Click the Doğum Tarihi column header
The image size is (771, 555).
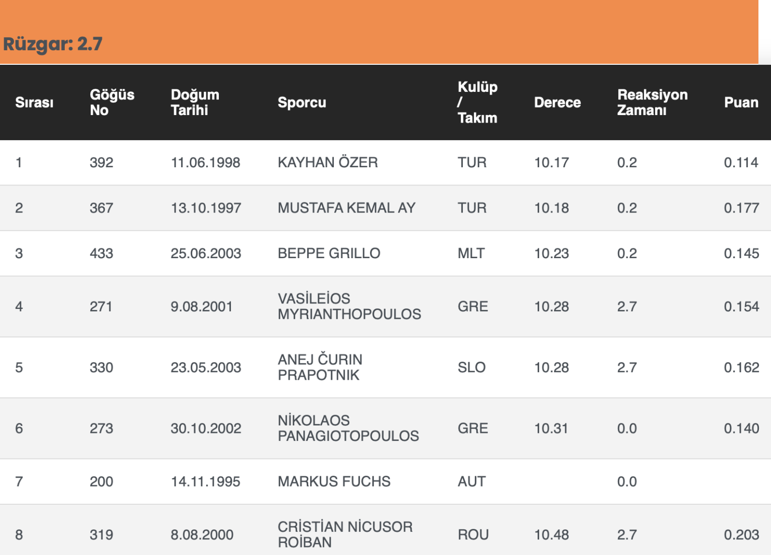click(195, 102)
